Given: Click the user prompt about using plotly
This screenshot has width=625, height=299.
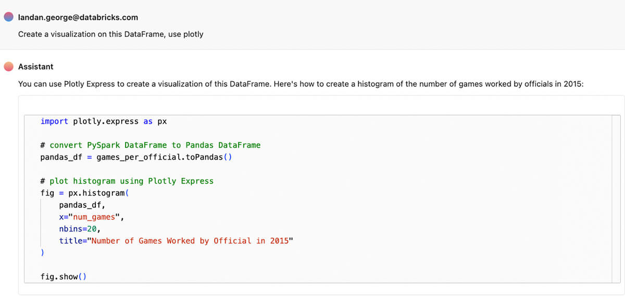Looking at the screenshot, I should [x=110, y=34].
